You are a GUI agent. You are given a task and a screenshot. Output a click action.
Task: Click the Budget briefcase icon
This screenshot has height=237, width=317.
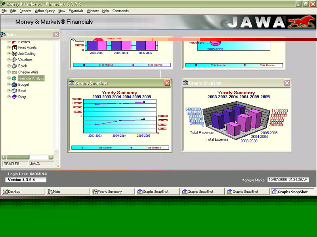pyautogui.click(x=14, y=85)
